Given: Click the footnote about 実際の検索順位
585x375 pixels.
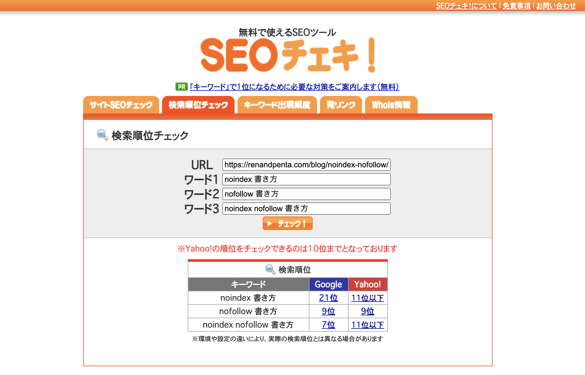Looking at the screenshot, I should point(288,339).
